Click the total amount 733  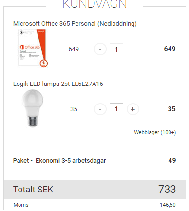click(167, 189)
